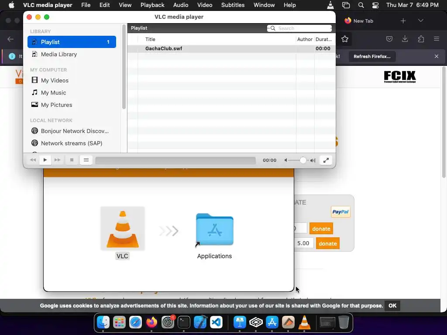Mute audio via the small speaker icon
This screenshot has width=447, height=335.
coord(285,161)
